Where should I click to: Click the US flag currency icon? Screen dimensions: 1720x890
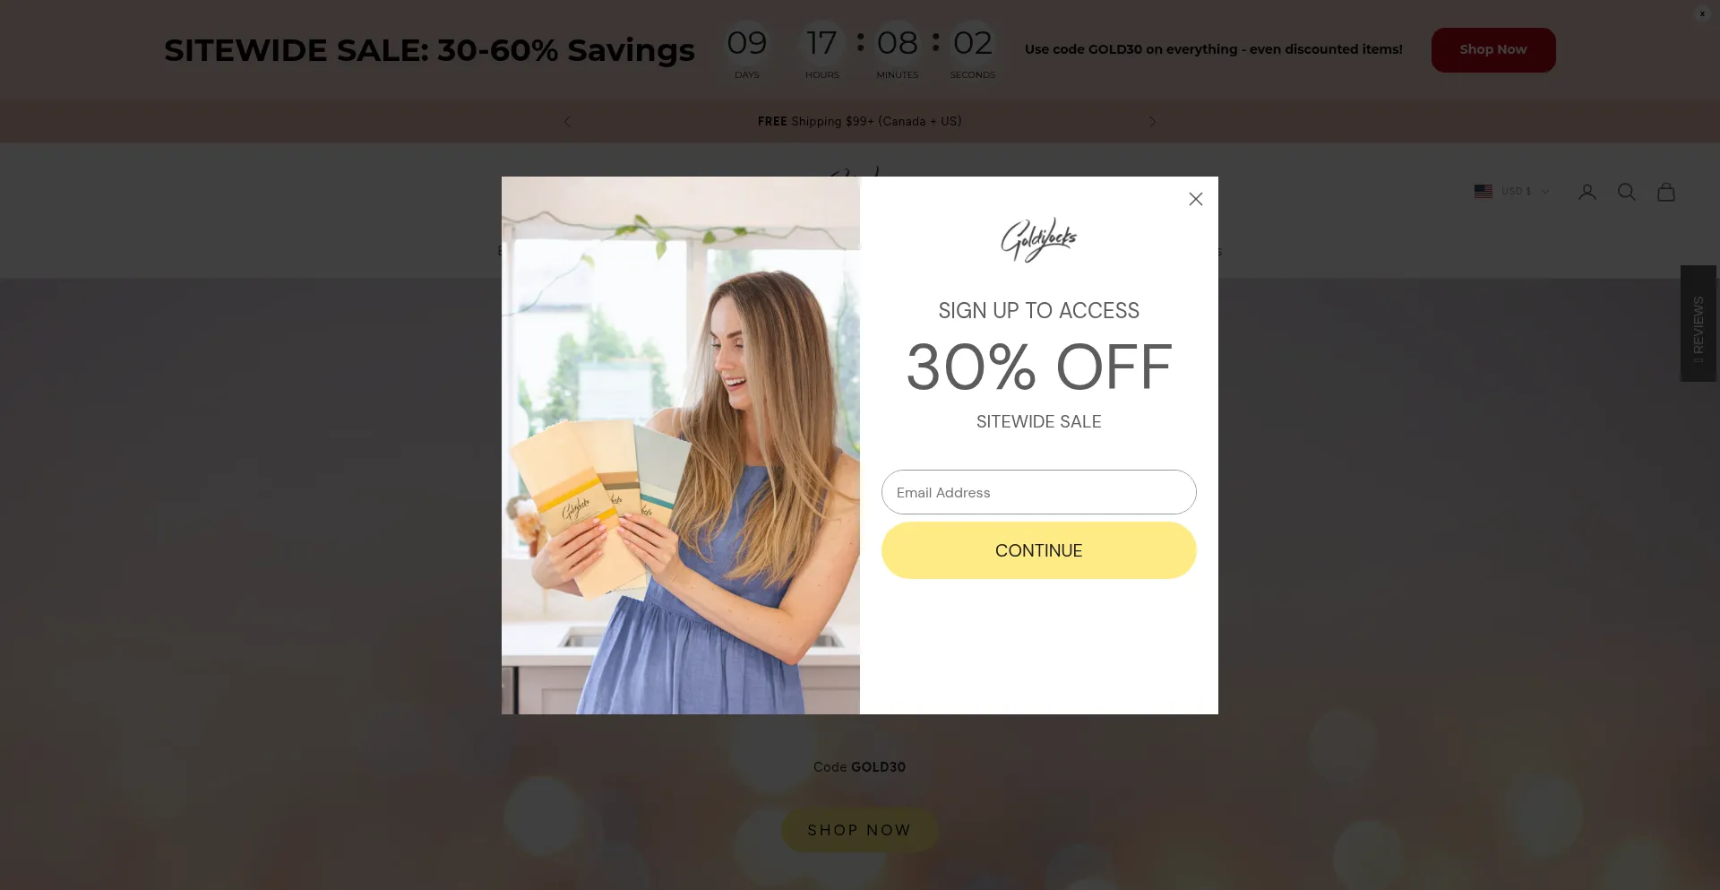1483,191
